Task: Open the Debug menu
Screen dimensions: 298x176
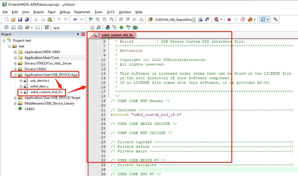Action: (65, 12)
